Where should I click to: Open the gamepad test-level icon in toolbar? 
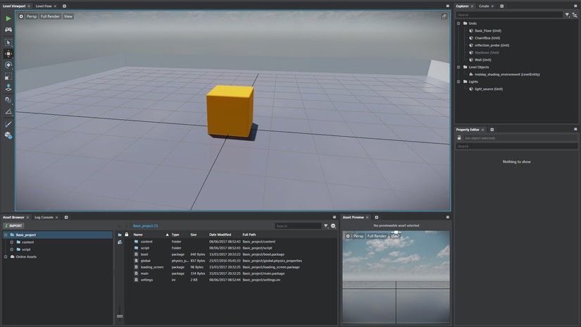coord(8,30)
